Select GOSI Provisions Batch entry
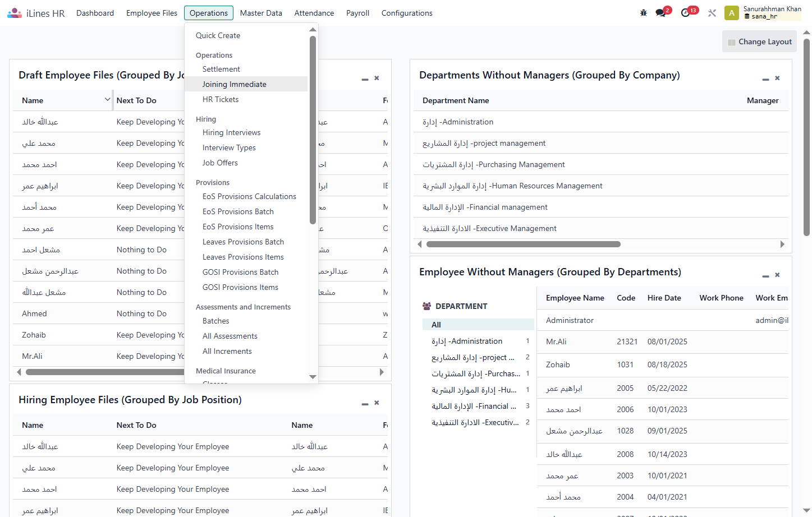This screenshot has height=517, width=812. point(246,272)
